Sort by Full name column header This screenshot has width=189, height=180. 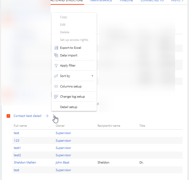tap(20, 126)
